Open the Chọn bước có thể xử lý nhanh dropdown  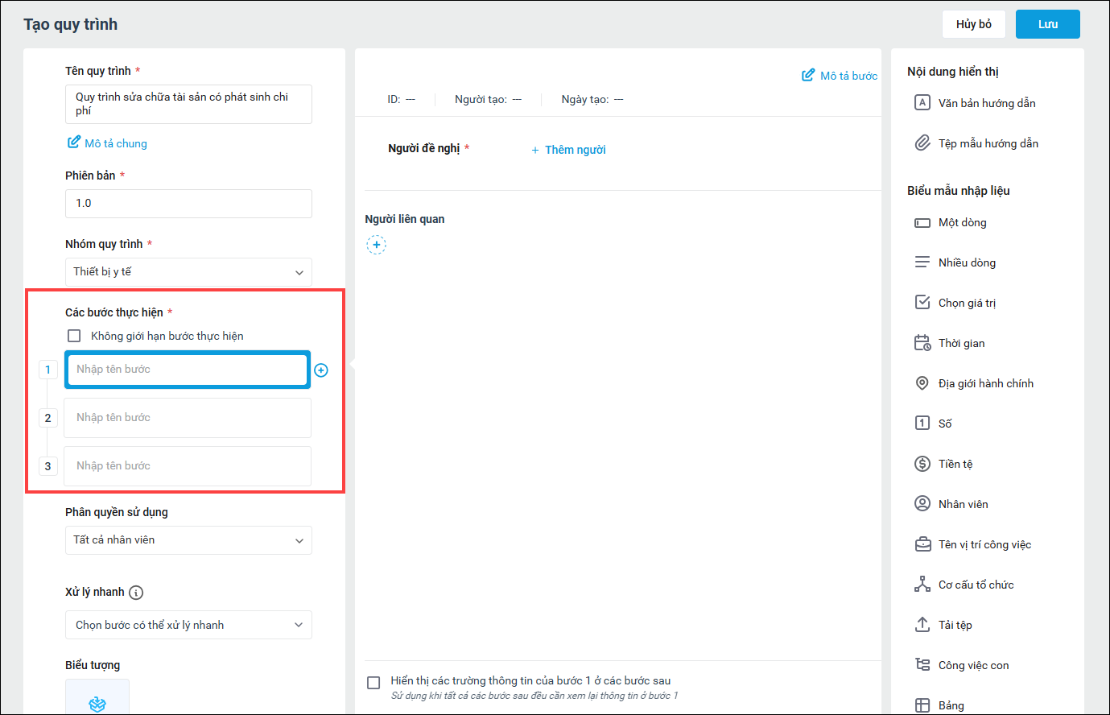point(188,625)
